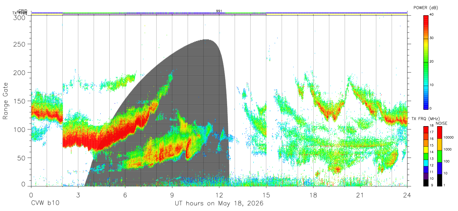458x211 pixels.
Task: Click the Range Gate y-axis title
Action: tap(6, 101)
